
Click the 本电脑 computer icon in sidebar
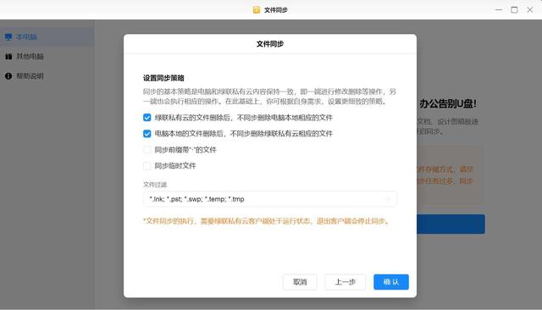tap(8, 37)
